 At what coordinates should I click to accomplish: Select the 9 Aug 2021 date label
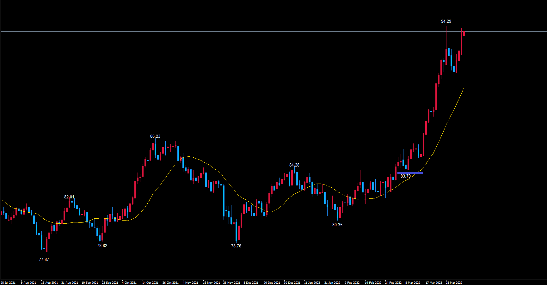tap(28, 283)
